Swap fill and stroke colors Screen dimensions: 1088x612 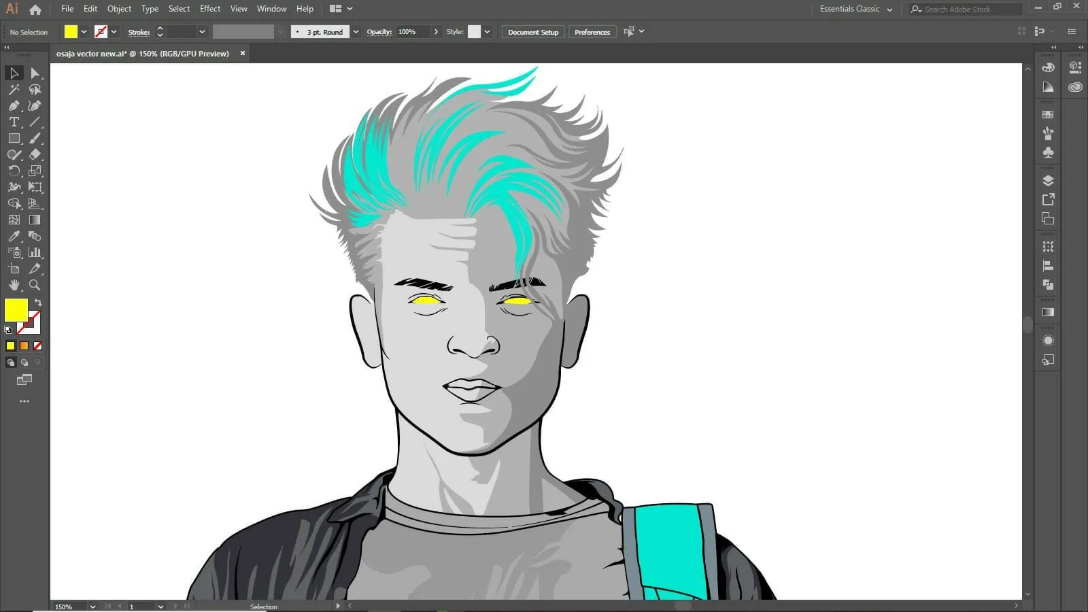point(38,302)
